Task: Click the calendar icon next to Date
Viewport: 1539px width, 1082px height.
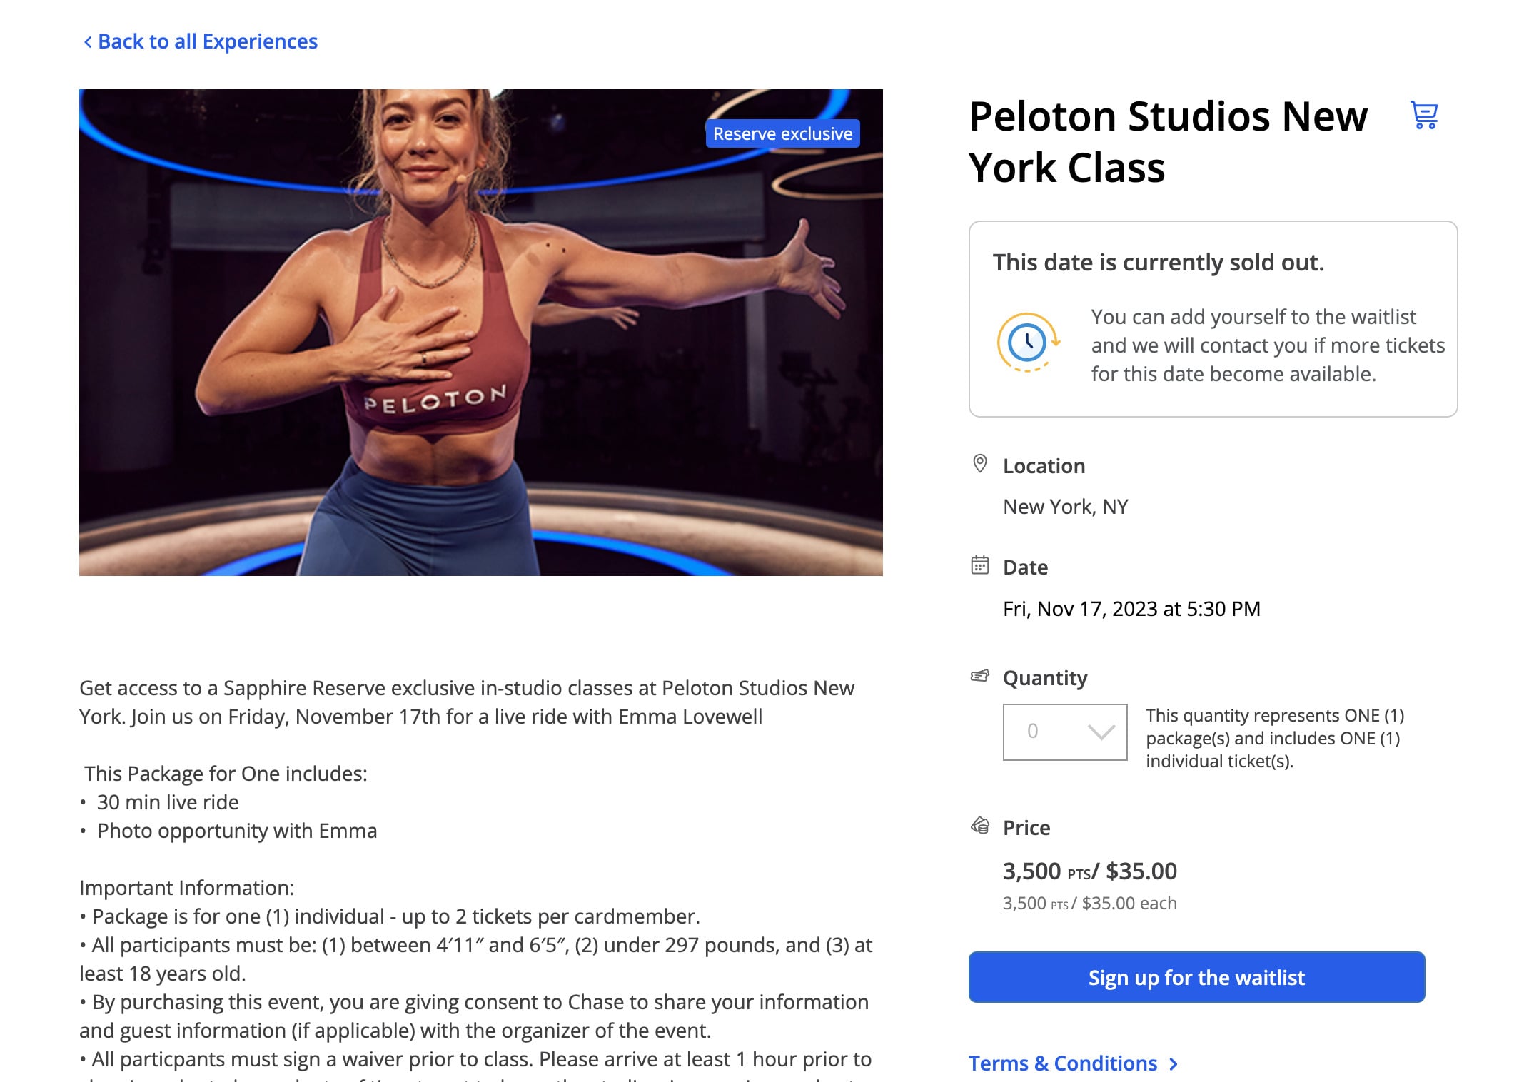Action: pyautogui.click(x=979, y=565)
